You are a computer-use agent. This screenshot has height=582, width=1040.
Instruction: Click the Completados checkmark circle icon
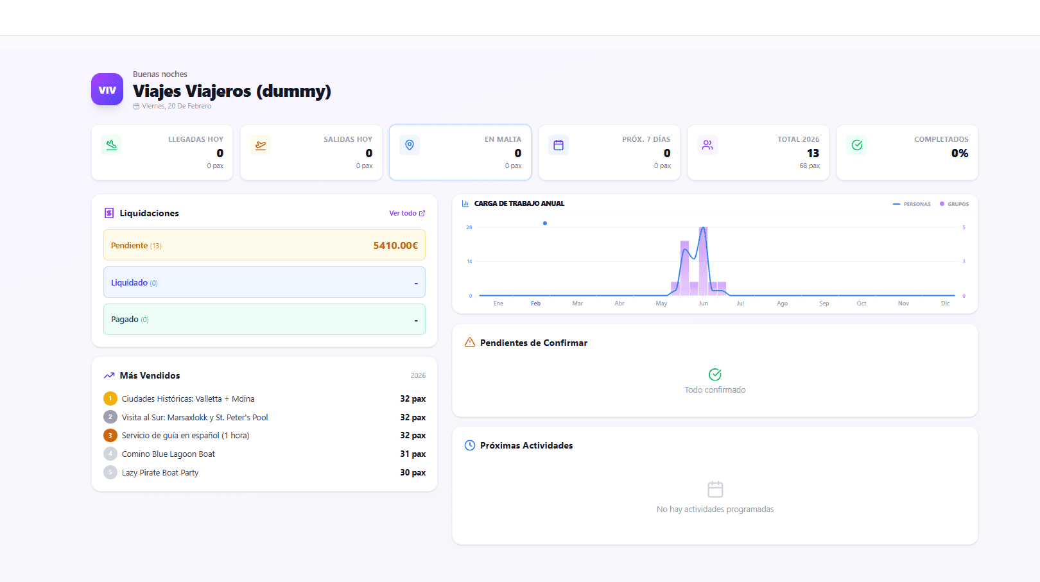[x=857, y=145]
